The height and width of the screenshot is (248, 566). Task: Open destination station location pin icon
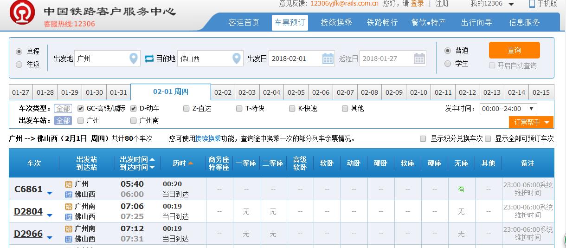[x=237, y=59]
